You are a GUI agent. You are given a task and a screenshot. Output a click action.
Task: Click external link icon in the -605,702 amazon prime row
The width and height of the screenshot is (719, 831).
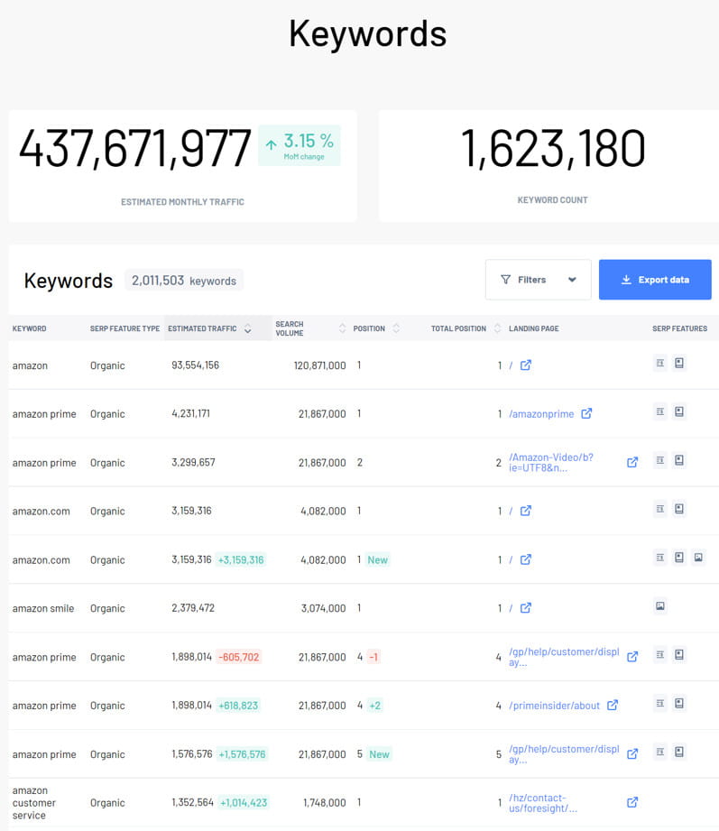coord(632,657)
